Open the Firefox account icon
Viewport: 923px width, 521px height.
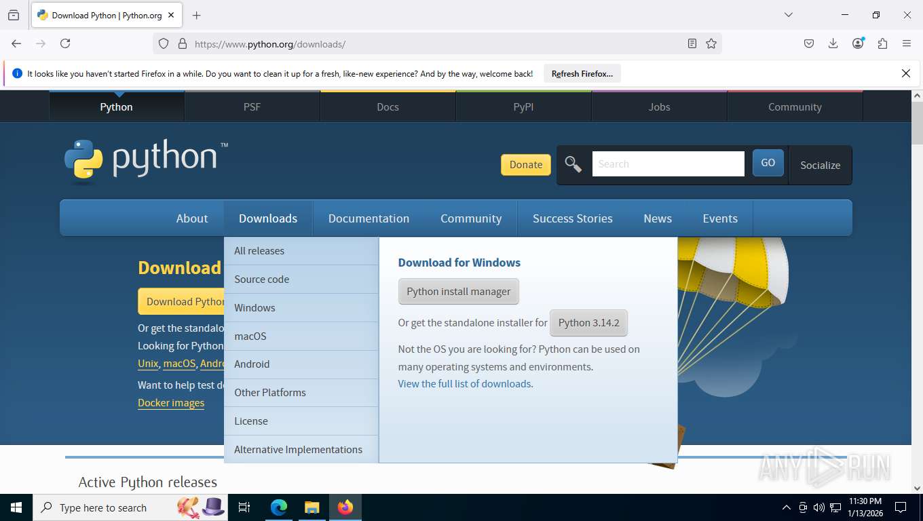click(858, 43)
